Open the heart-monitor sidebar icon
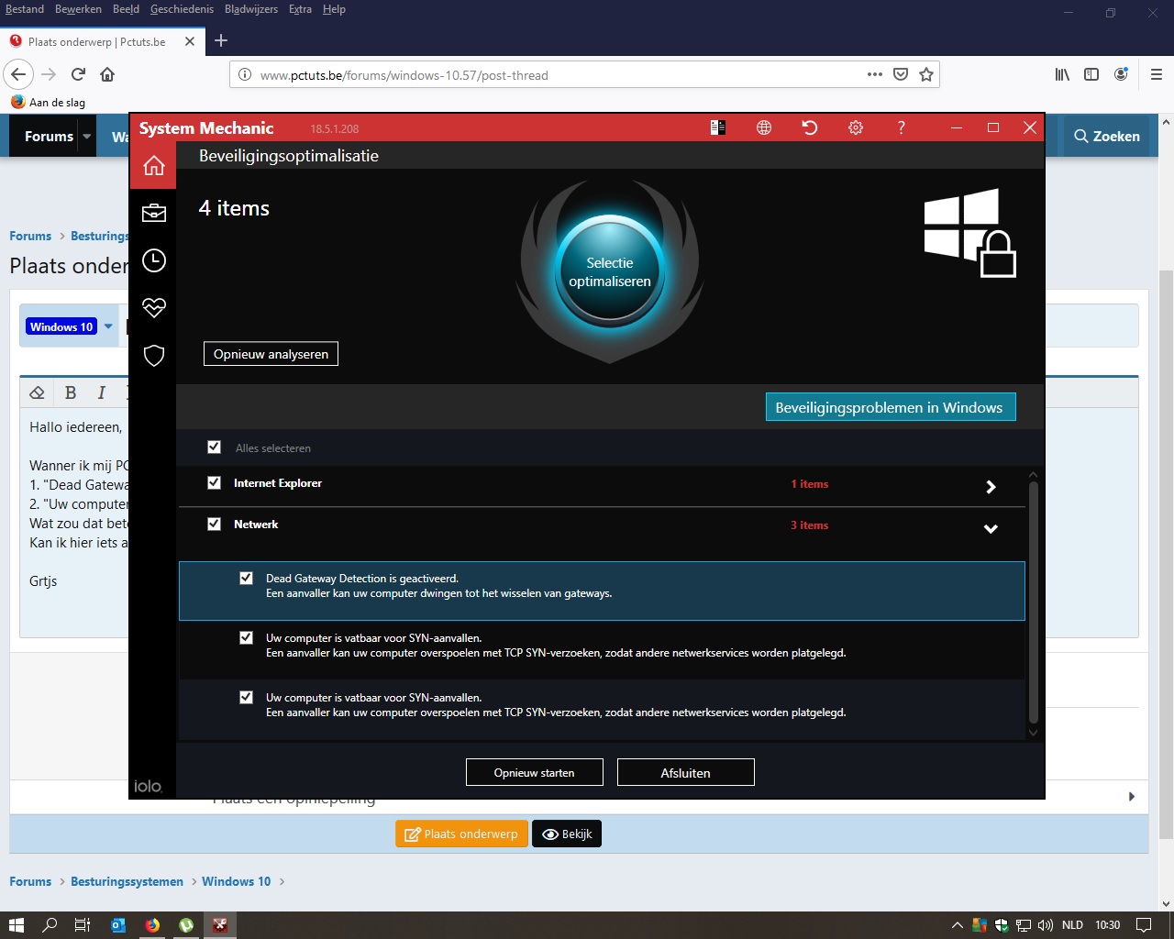1174x939 pixels. point(153,308)
